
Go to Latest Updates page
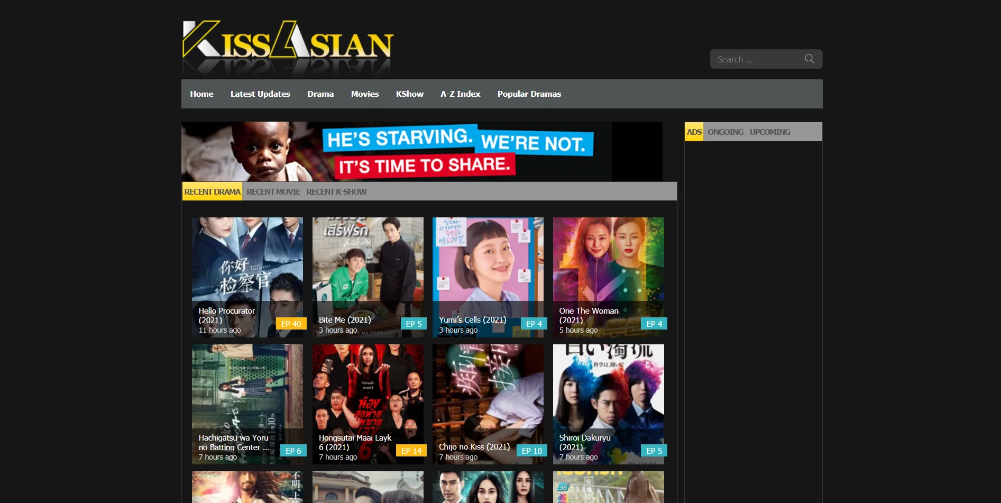[x=260, y=94]
